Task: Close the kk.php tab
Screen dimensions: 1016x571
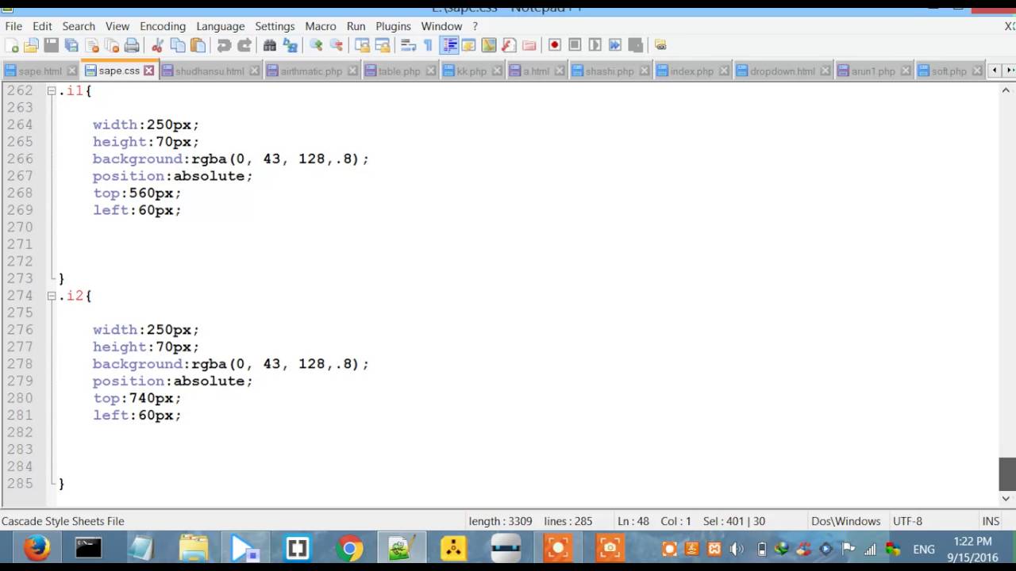Action: (498, 71)
